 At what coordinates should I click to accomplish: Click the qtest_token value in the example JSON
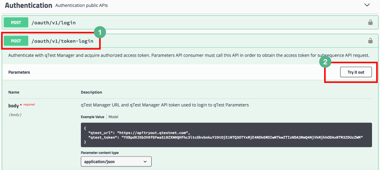(242, 137)
